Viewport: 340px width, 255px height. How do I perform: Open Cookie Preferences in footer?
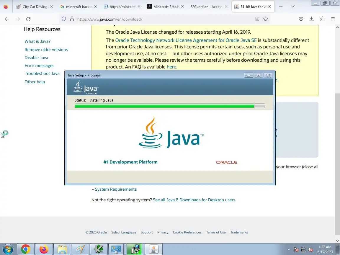pyautogui.click(x=187, y=232)
